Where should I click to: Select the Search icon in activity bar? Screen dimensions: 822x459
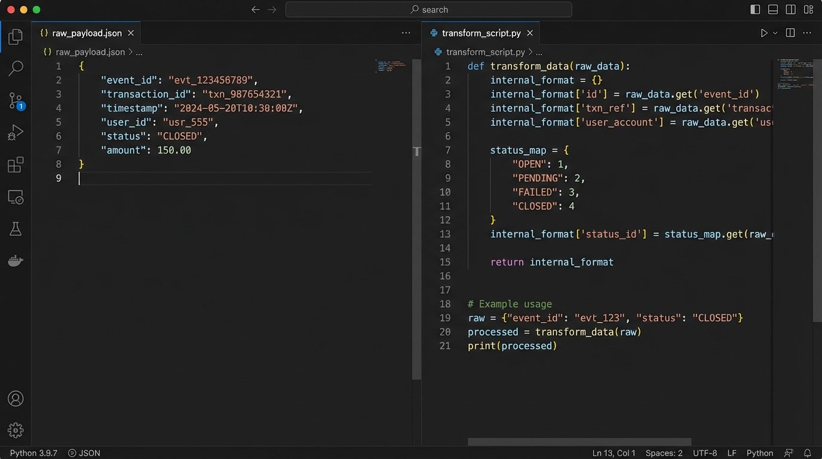coord(16,68)
